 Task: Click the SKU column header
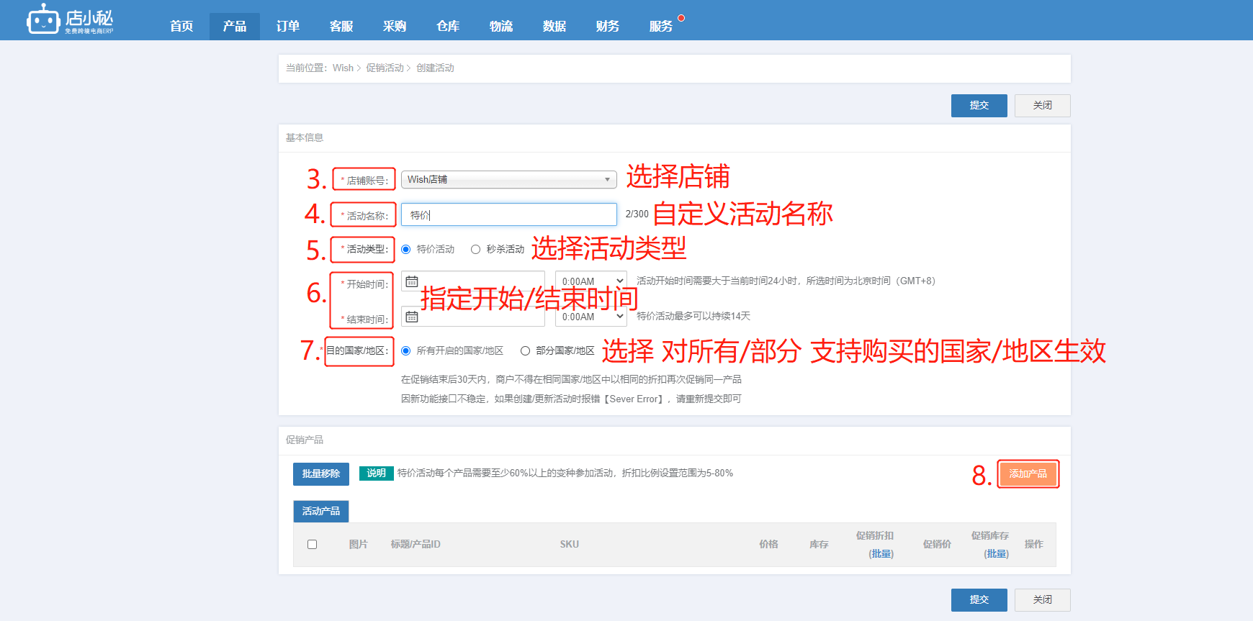tap(570, 545)
